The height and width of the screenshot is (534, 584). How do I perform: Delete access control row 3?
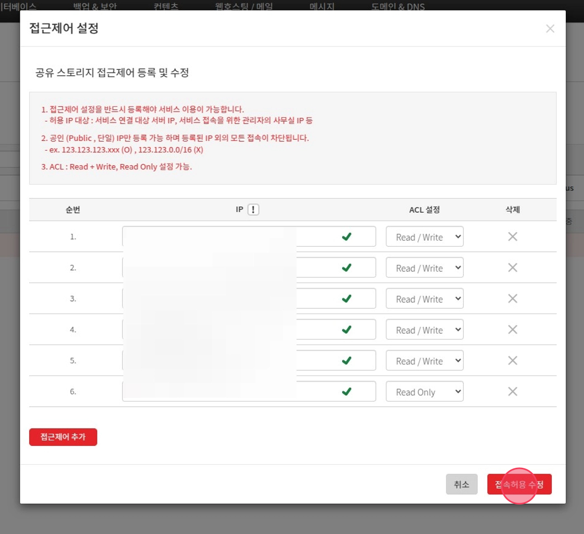(x=513, y=298)
